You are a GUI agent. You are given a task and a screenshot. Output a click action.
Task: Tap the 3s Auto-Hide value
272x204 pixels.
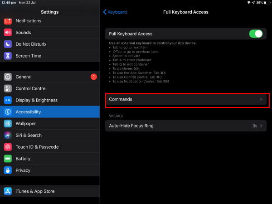pos(255,126)
